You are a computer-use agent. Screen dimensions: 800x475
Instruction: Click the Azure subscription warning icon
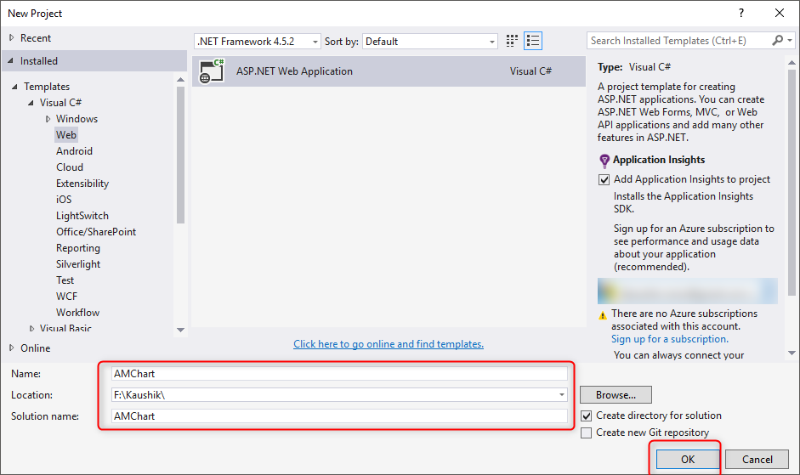click(603, 315)
